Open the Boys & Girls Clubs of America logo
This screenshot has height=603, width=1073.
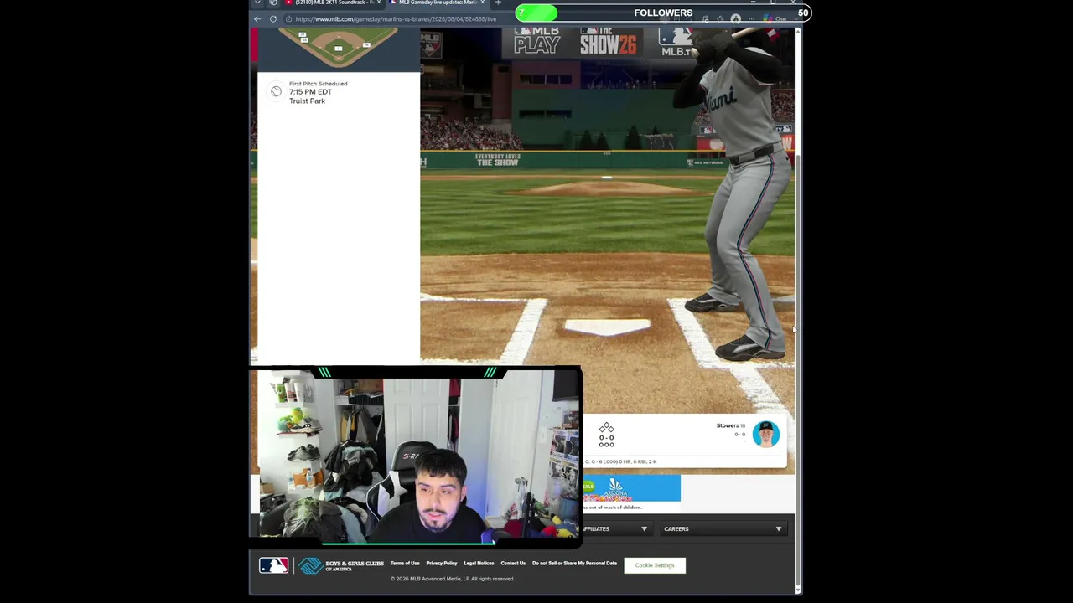(341, 566)
